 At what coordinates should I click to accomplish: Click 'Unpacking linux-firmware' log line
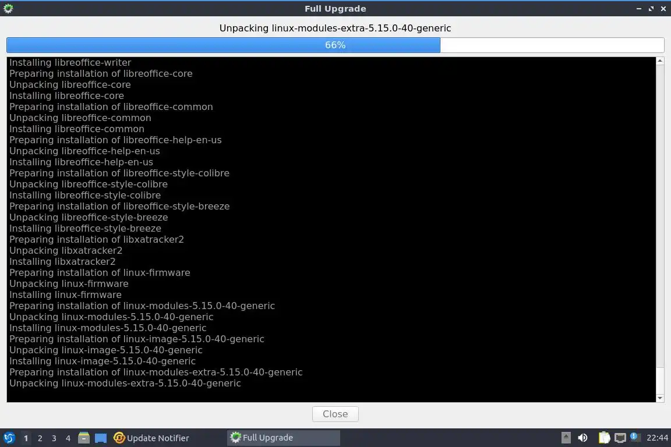click(x=69, y=284)
